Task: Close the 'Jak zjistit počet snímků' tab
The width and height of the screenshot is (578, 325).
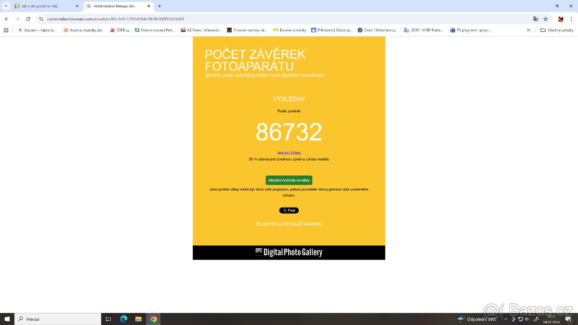Action: point(77,6)
